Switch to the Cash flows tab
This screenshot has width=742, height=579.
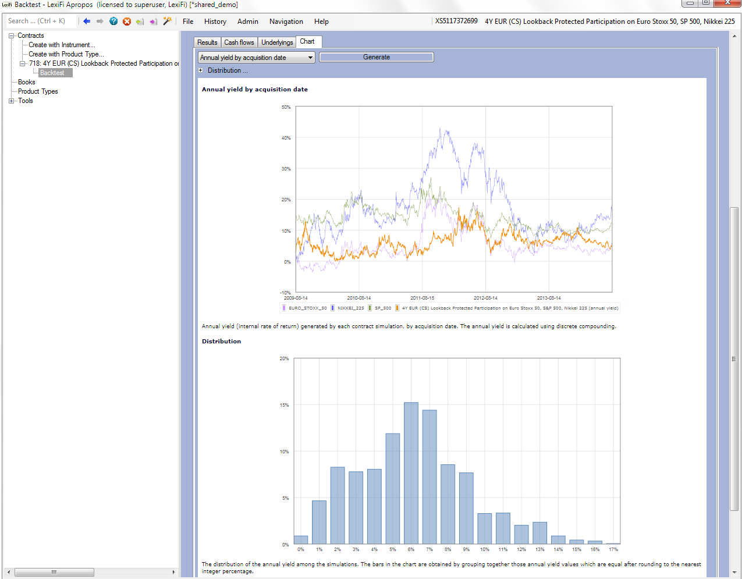pyautogui.click(x=239, y=42)
